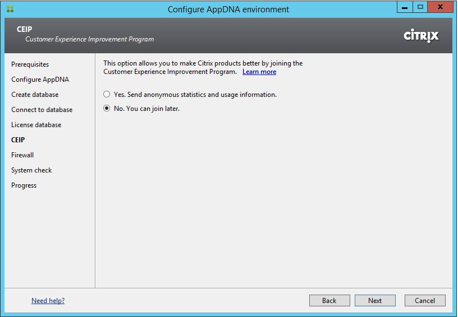
Task: Maximize the Configure AppDNA window
Action: [x=420, y=8]
